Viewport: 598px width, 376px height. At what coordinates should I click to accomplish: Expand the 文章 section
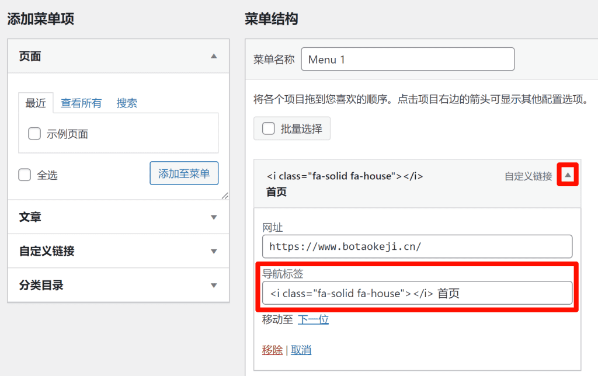[214, 217]
